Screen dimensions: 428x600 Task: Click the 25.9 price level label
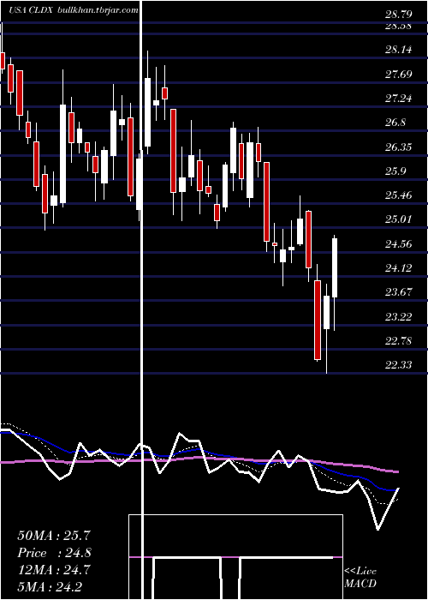(x=395, y=171)
